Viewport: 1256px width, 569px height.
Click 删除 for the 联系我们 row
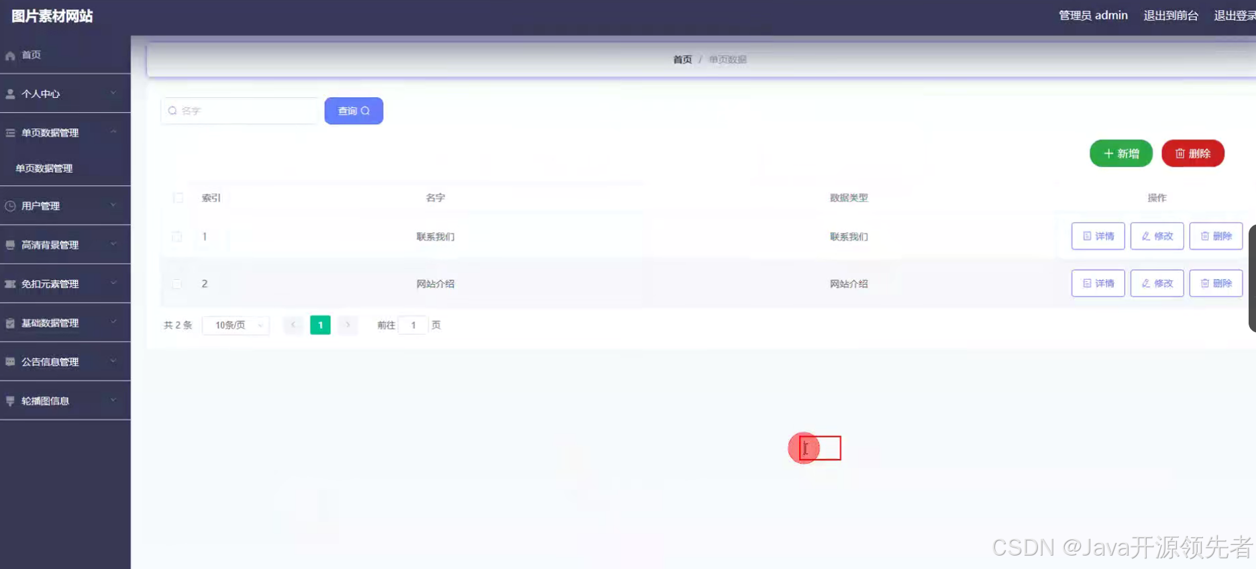(x=1216, y=236)
